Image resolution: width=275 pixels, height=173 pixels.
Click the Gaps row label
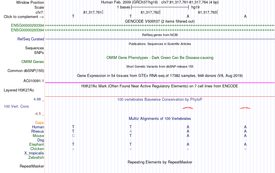click(x=39, y=123)
